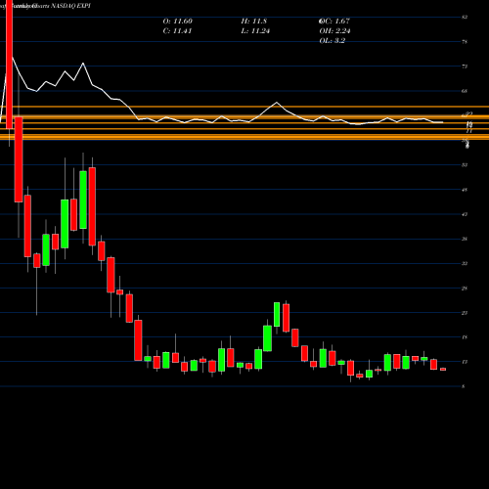Select the open value O: 11.60
Image resolution: width=489 pixels, height=489 pixels.
coord(178,22)
